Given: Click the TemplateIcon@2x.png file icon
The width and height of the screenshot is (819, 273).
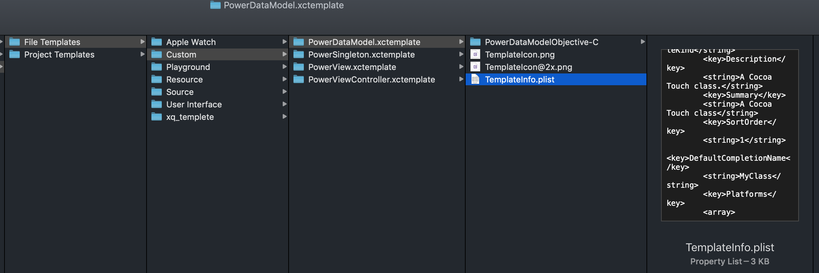Looking at the screenshot, I should [x=475, y=67].
